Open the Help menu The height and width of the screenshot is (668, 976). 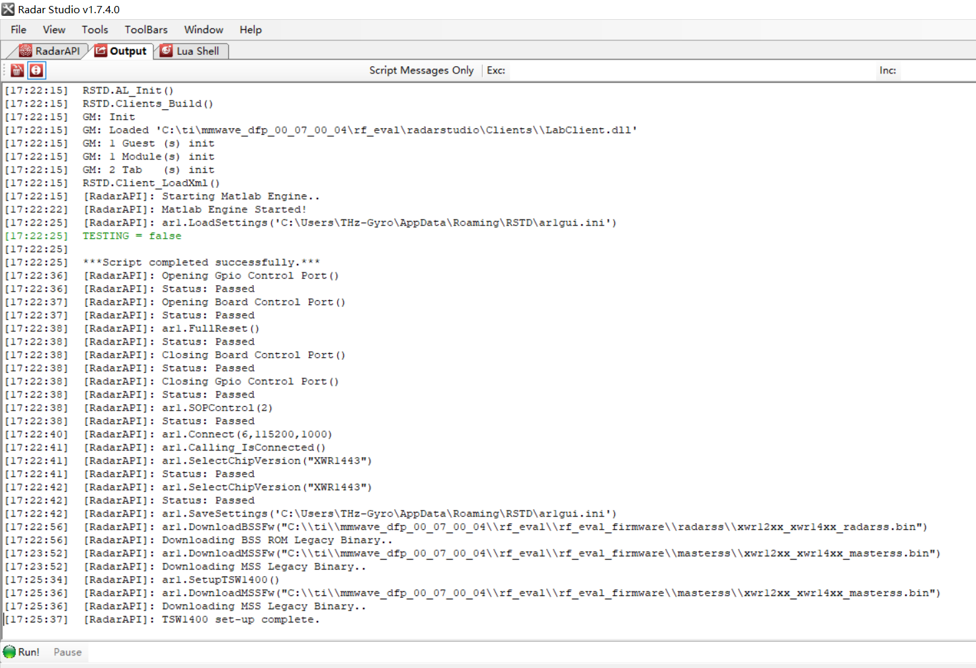pyautogui.click(x=251, y=30)
